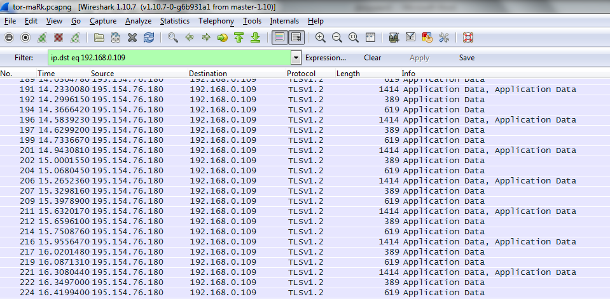610x299 pixels.
Task: Open the Statistics menu
Action: (175, 21)
